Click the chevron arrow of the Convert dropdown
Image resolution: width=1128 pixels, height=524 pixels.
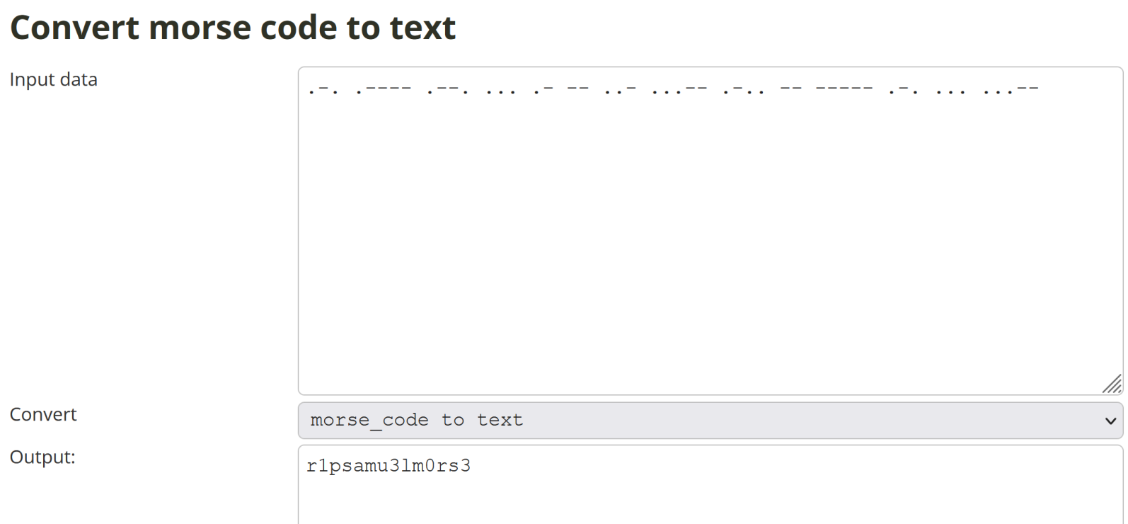click(1110, 421)
